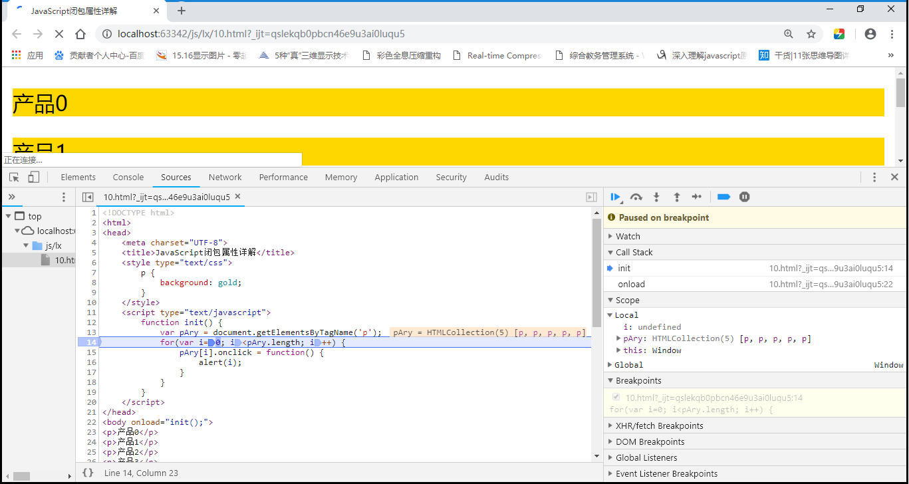Open the user profile icon
The height and width of the screenshot is (484, 909).
[870, 34]
